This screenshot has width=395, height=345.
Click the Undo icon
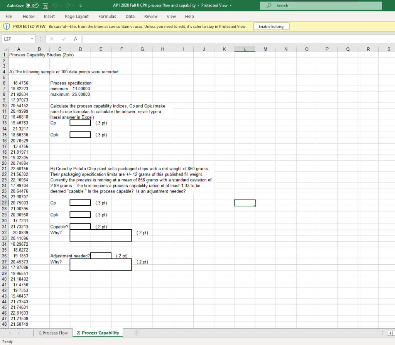pyautogui.click(x=54, y=5)
